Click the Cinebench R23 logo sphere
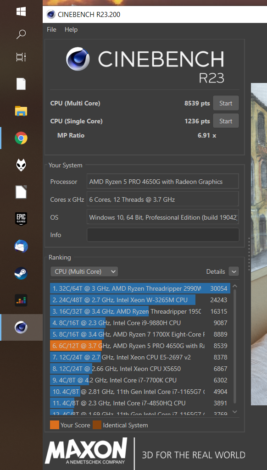Viewport: 267px width, 470px height. [x=78, y=59]
